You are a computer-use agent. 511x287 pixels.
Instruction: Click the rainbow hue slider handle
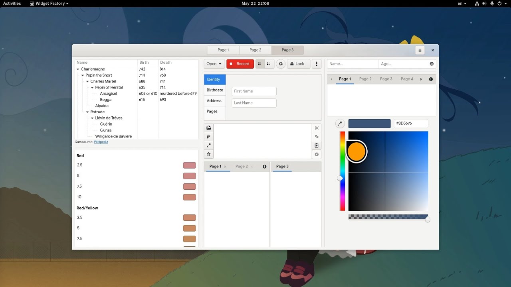pos(340,178)
